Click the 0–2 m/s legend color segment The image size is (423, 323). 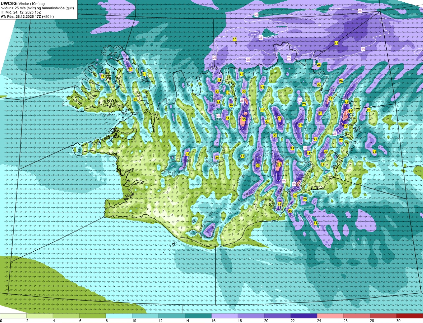coord(13,316)
